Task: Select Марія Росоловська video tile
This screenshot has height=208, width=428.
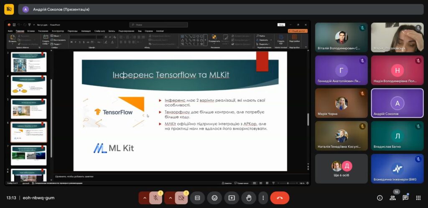Action: (397, 38)
